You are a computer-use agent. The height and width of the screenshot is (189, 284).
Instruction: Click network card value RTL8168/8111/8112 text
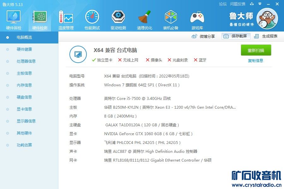158,160
